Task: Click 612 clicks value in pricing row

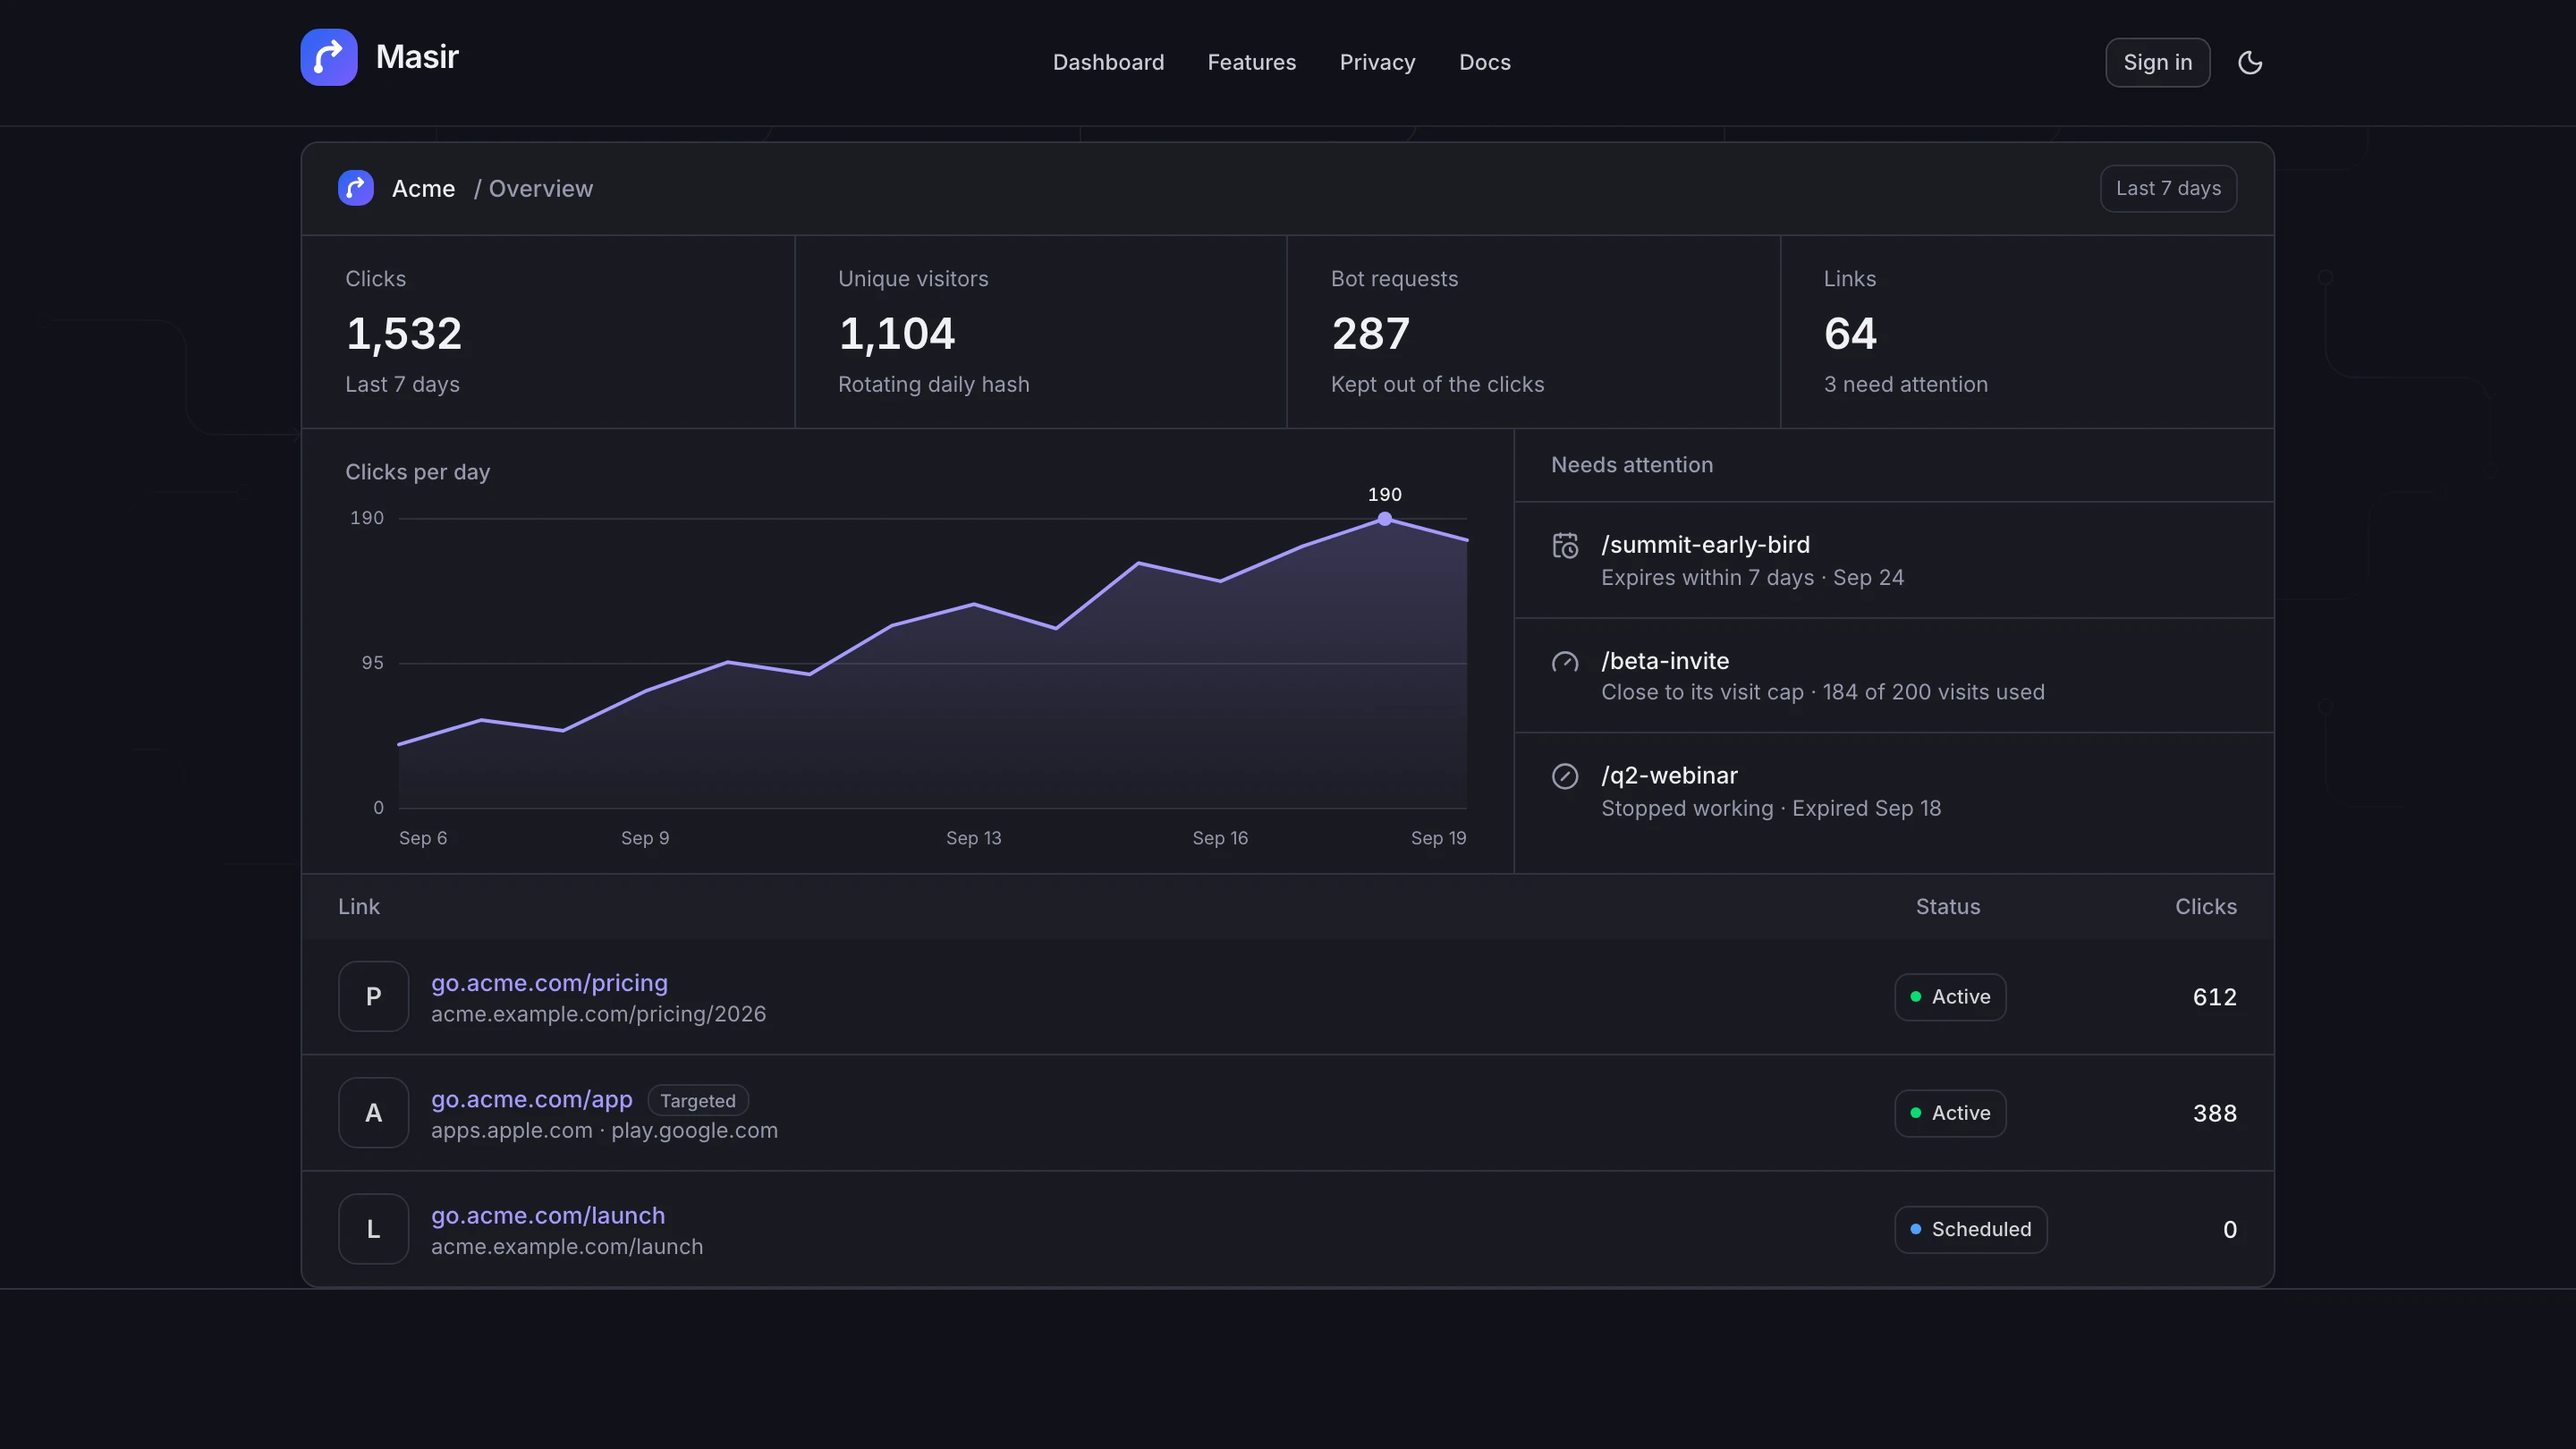Action: point(2214,997)
